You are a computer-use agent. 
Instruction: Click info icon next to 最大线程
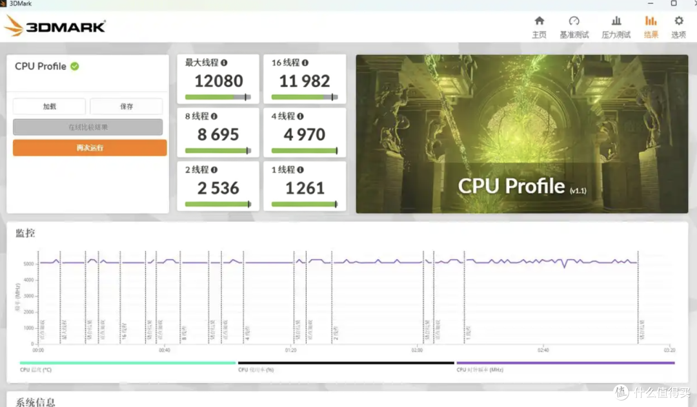(224, 63)
